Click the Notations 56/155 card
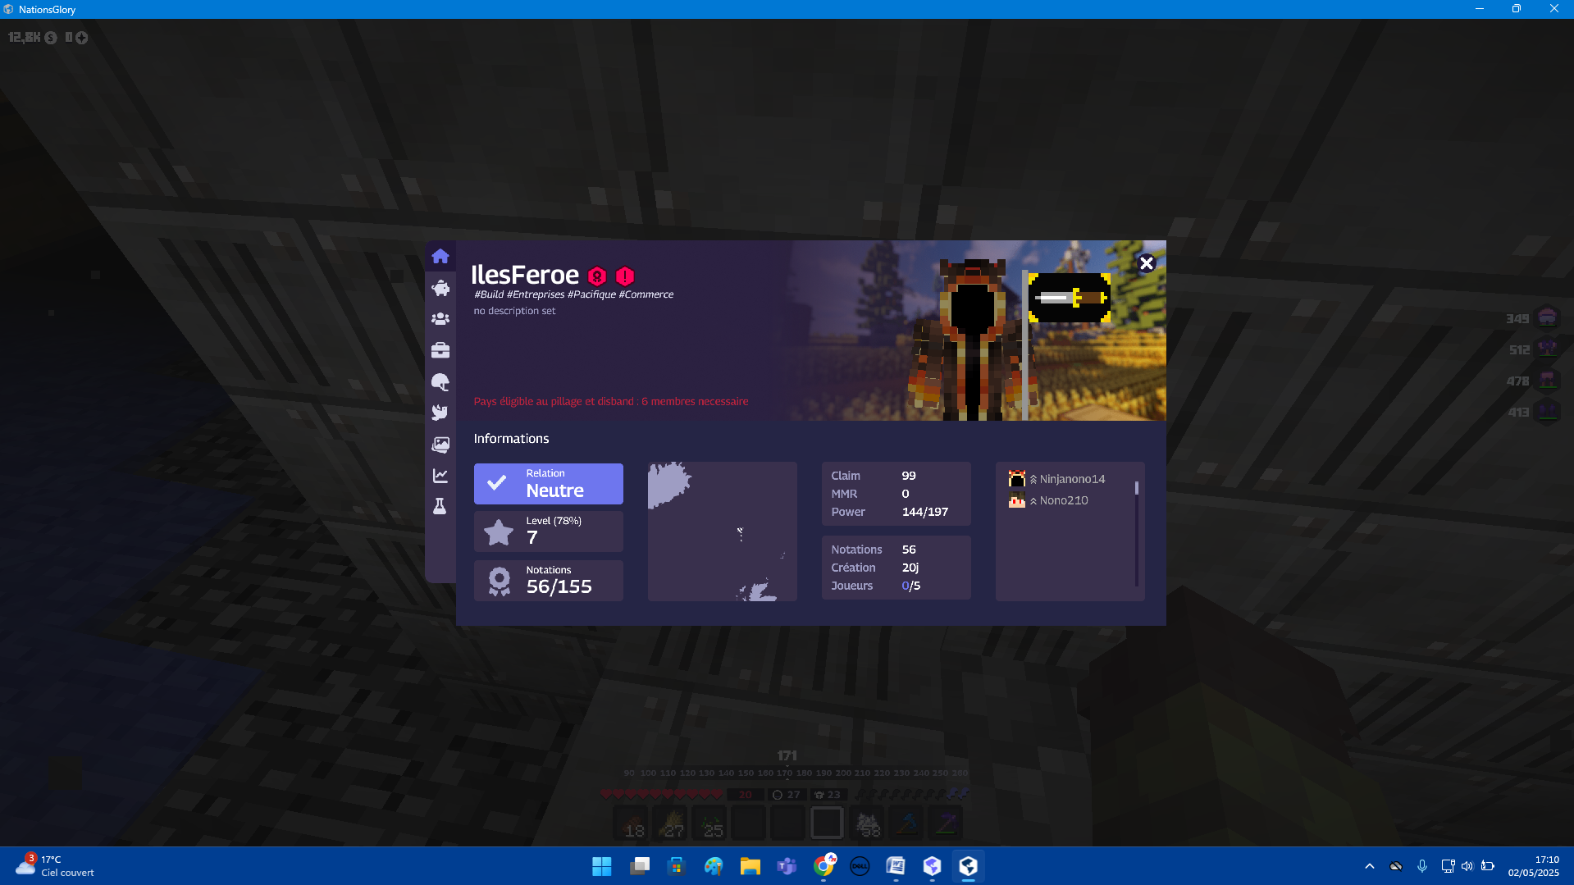Image resolution: width=1574 pixels, height=885 pixels. click(x=549, y=581)
